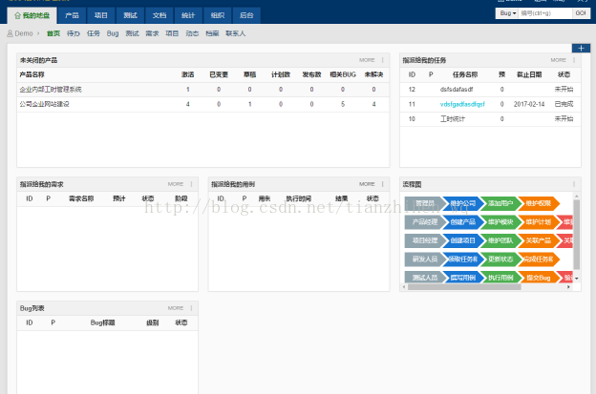Select 任务 in the sub menu

(x=94, y=33)
